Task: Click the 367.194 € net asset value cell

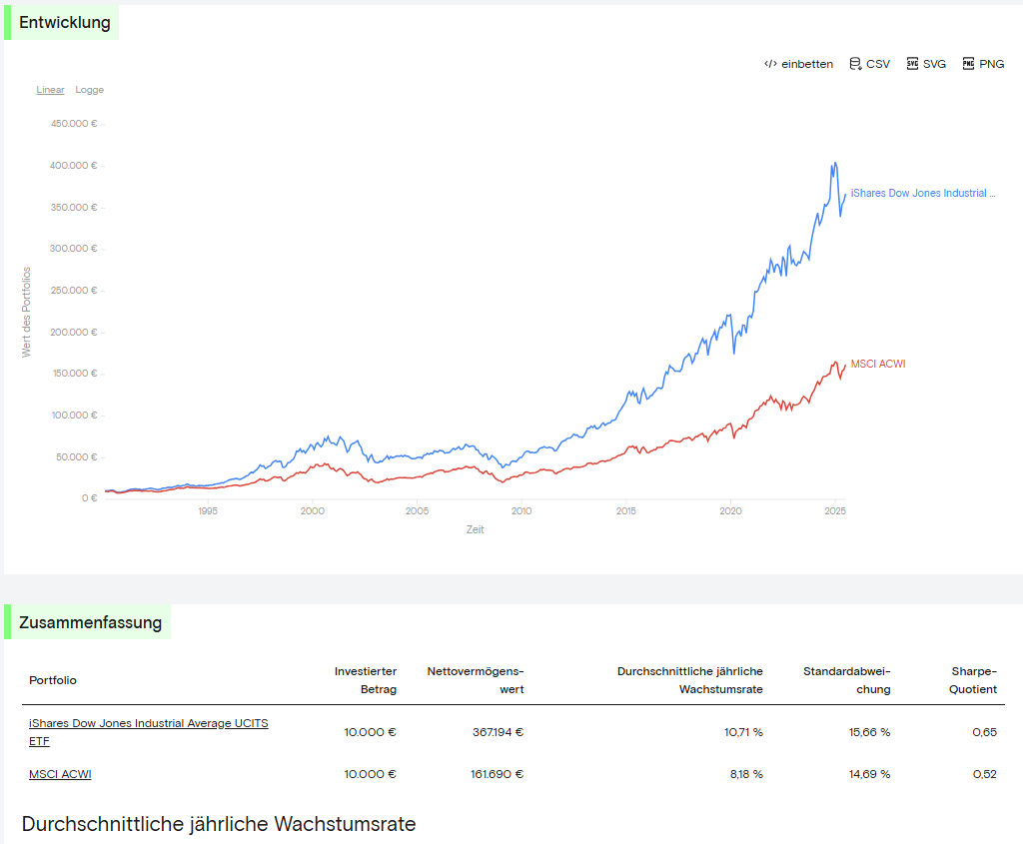Action: (x=498, y=732)
